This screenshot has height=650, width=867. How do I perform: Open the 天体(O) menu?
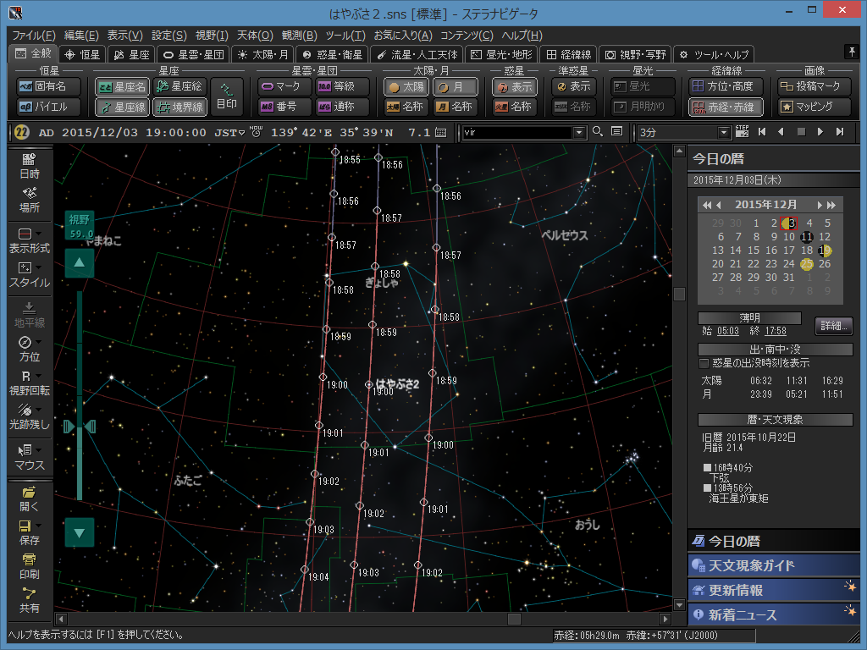click(x=254, y=36)
